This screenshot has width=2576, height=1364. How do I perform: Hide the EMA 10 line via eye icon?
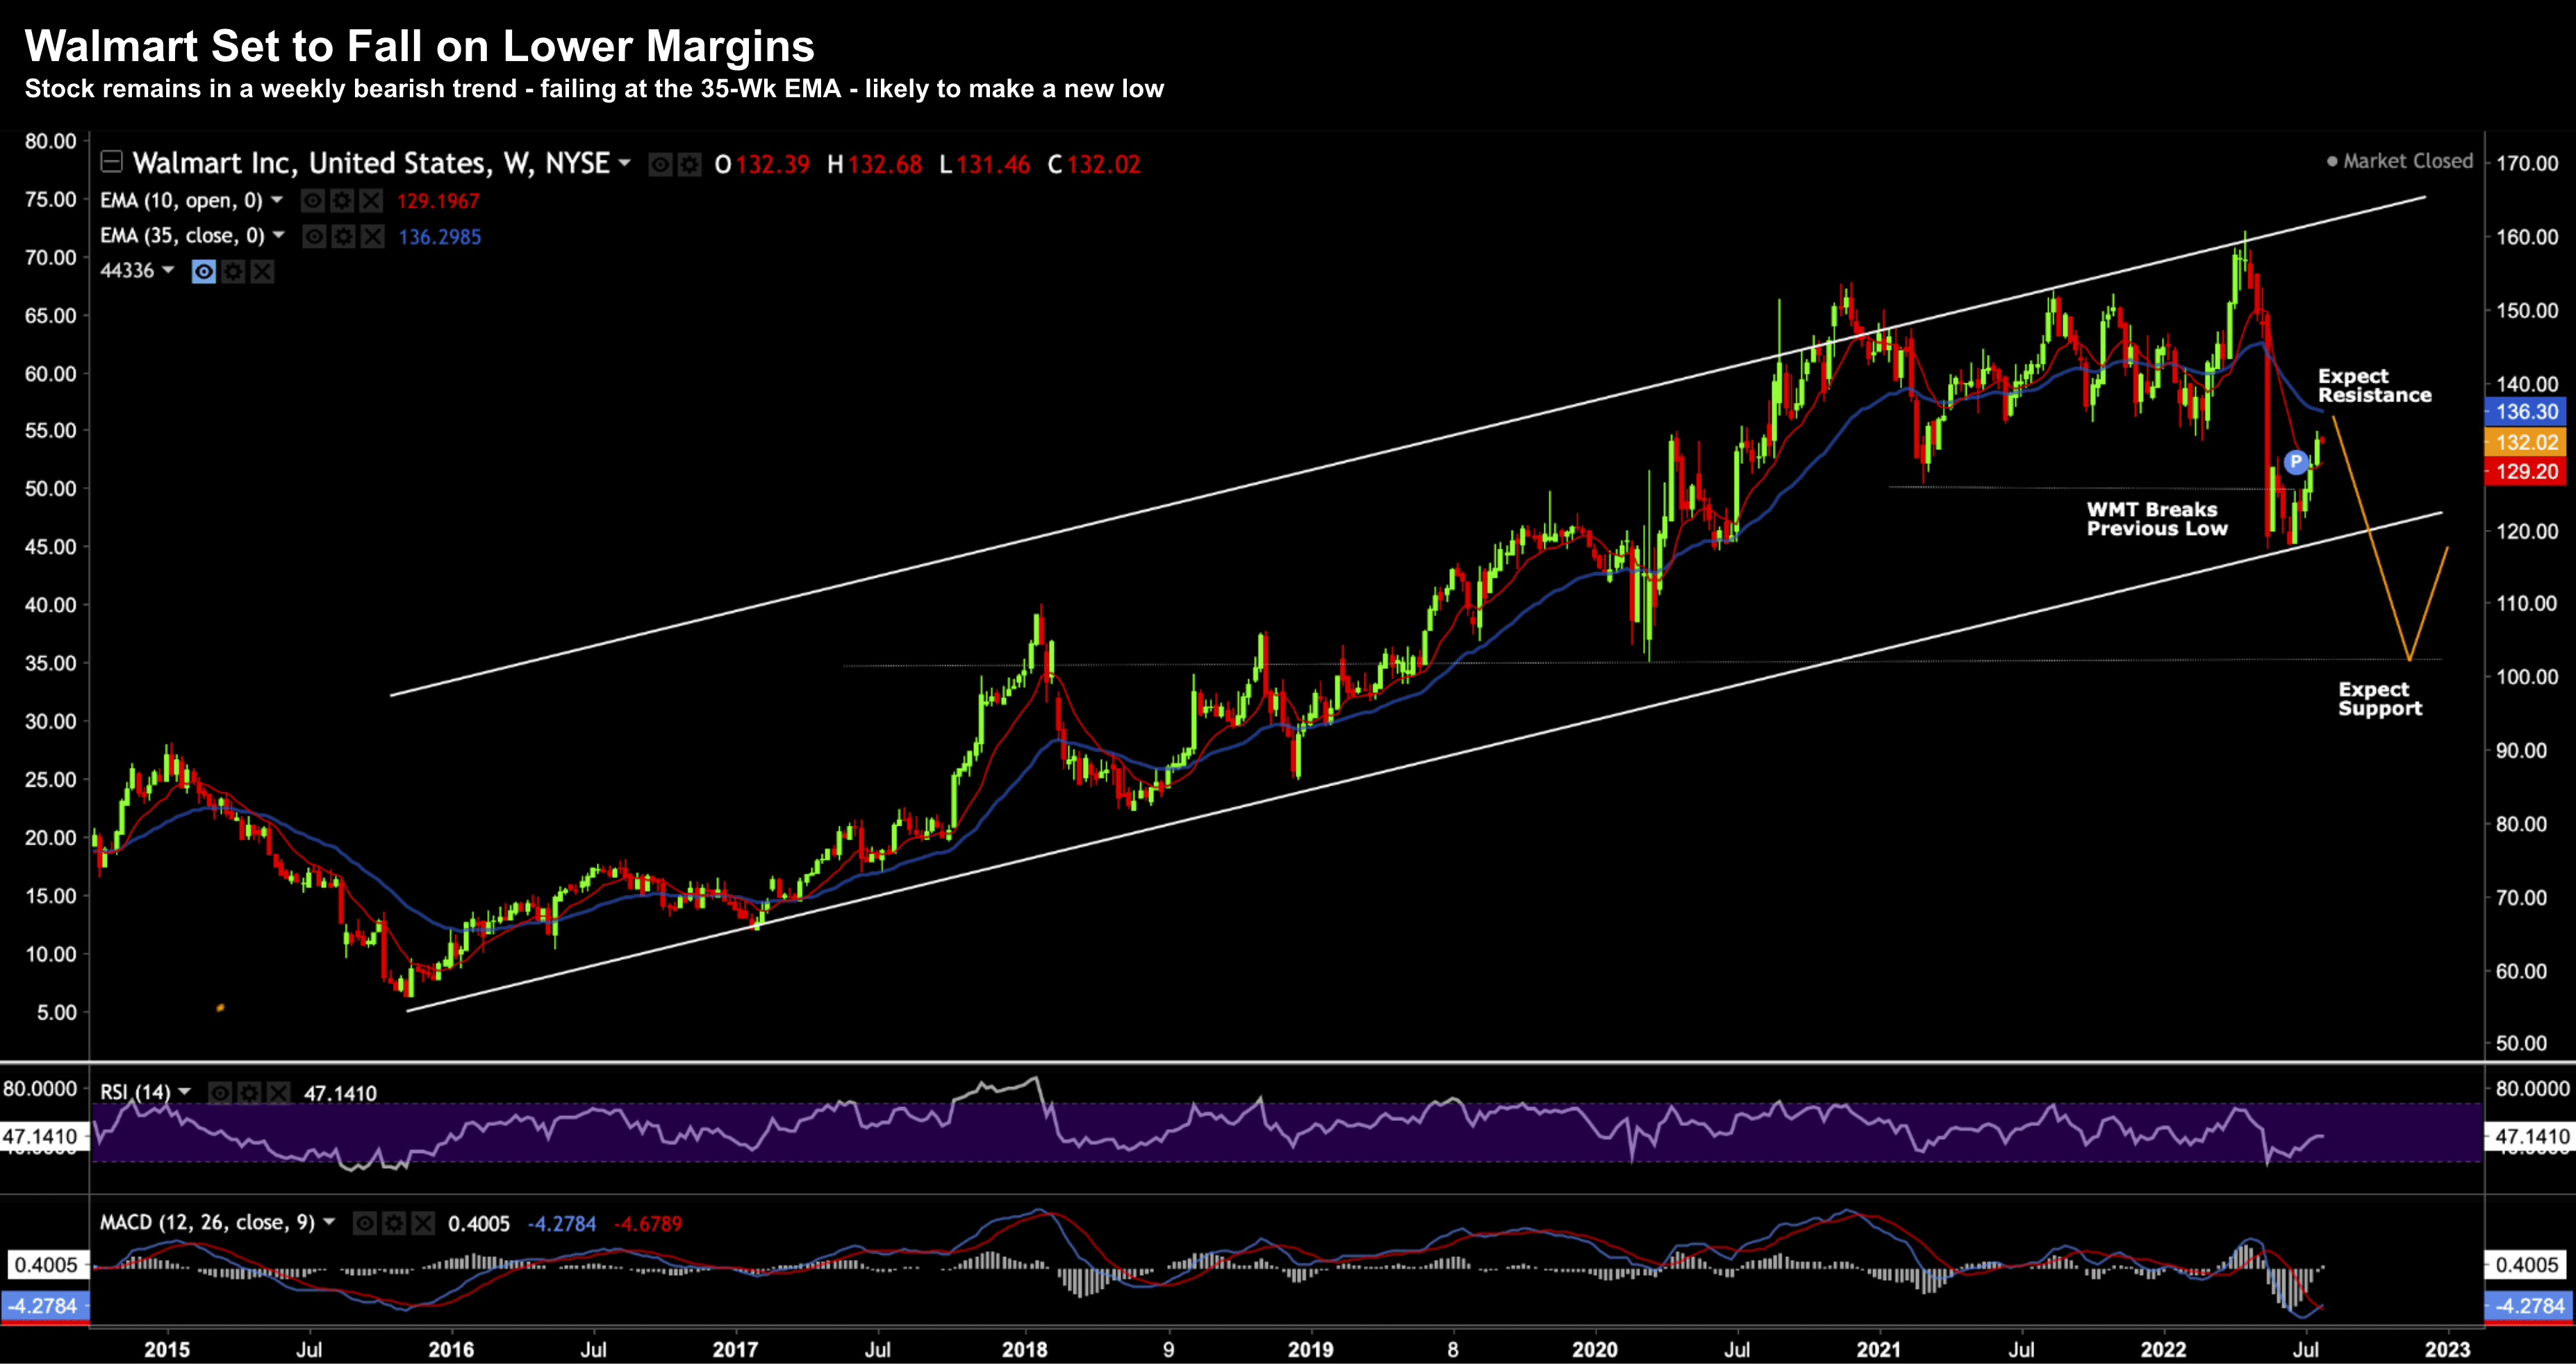(313, 201)
